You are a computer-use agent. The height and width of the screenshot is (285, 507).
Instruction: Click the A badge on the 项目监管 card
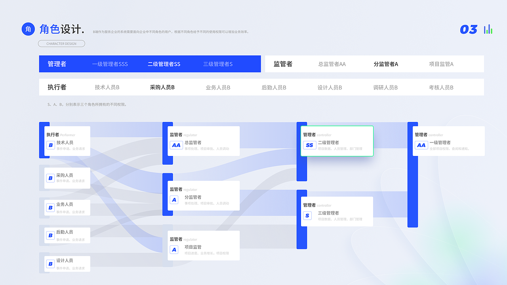click(x=174, y=249)
